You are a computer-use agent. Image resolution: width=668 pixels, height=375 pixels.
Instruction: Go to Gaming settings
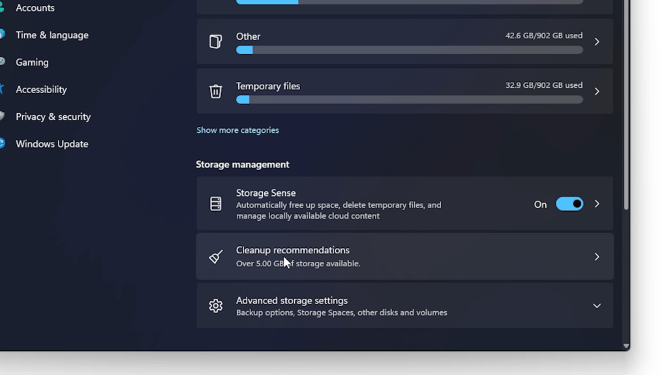[x=32, y=62]
